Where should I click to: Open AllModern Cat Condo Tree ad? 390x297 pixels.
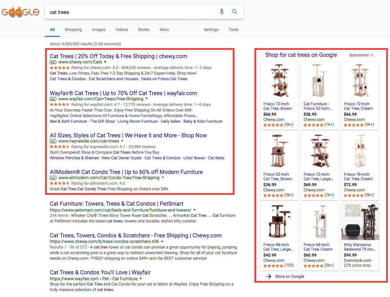click(x=126, y=172)
